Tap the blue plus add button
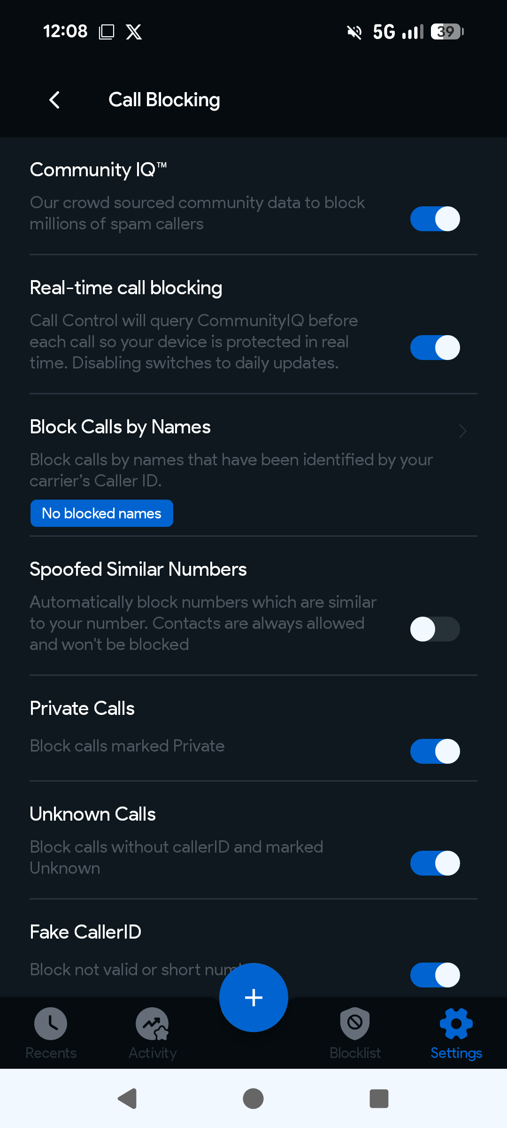Viewport: 507px width, 1128px height. click(x=253, y=997)
